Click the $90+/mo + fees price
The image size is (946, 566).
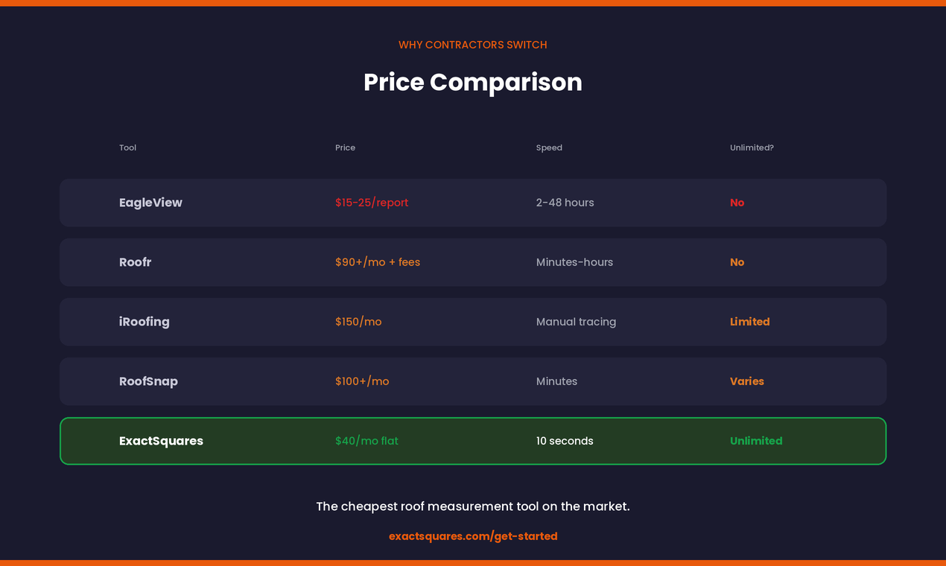pyautogui.click(x=378, y=262)
